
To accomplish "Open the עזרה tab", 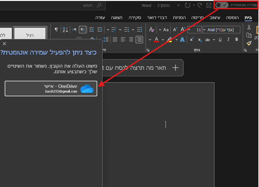I will 100,18.
